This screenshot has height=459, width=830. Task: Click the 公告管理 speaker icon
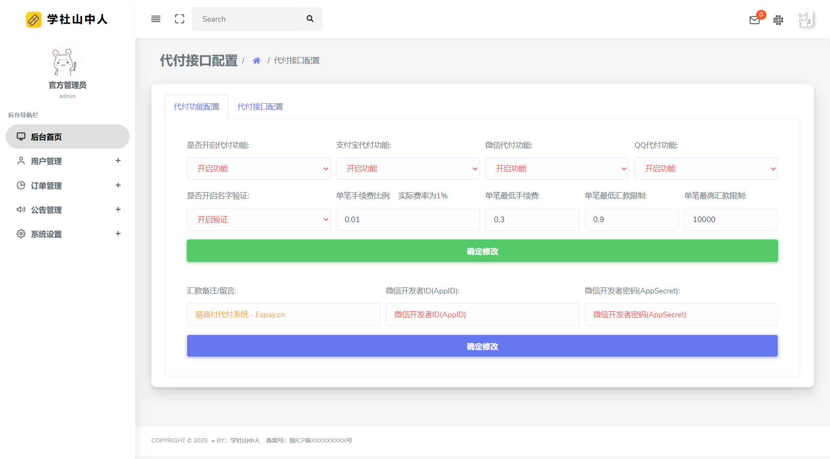tap(21, 209)
